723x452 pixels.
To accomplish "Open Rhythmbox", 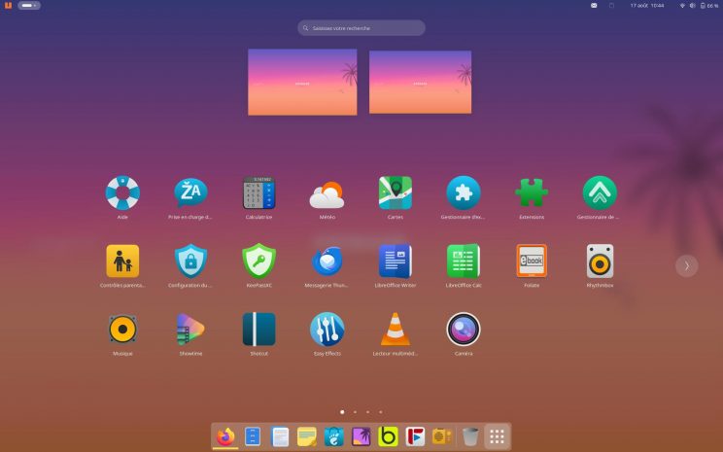I will coord(600,261).
